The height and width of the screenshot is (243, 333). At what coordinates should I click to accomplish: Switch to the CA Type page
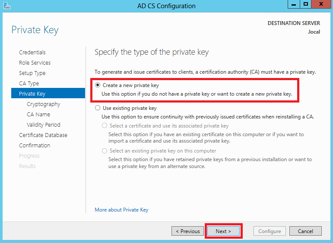point(29,84)
